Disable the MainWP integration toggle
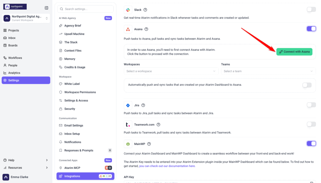The height and width of the screenshot is (183, 321). coord(311,144)
